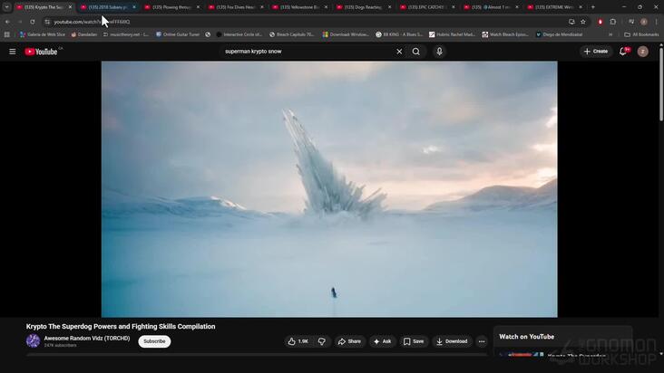Screen dimensions: 664x373
Task: Focus the YouTube search field
Action: coord(307,52)
